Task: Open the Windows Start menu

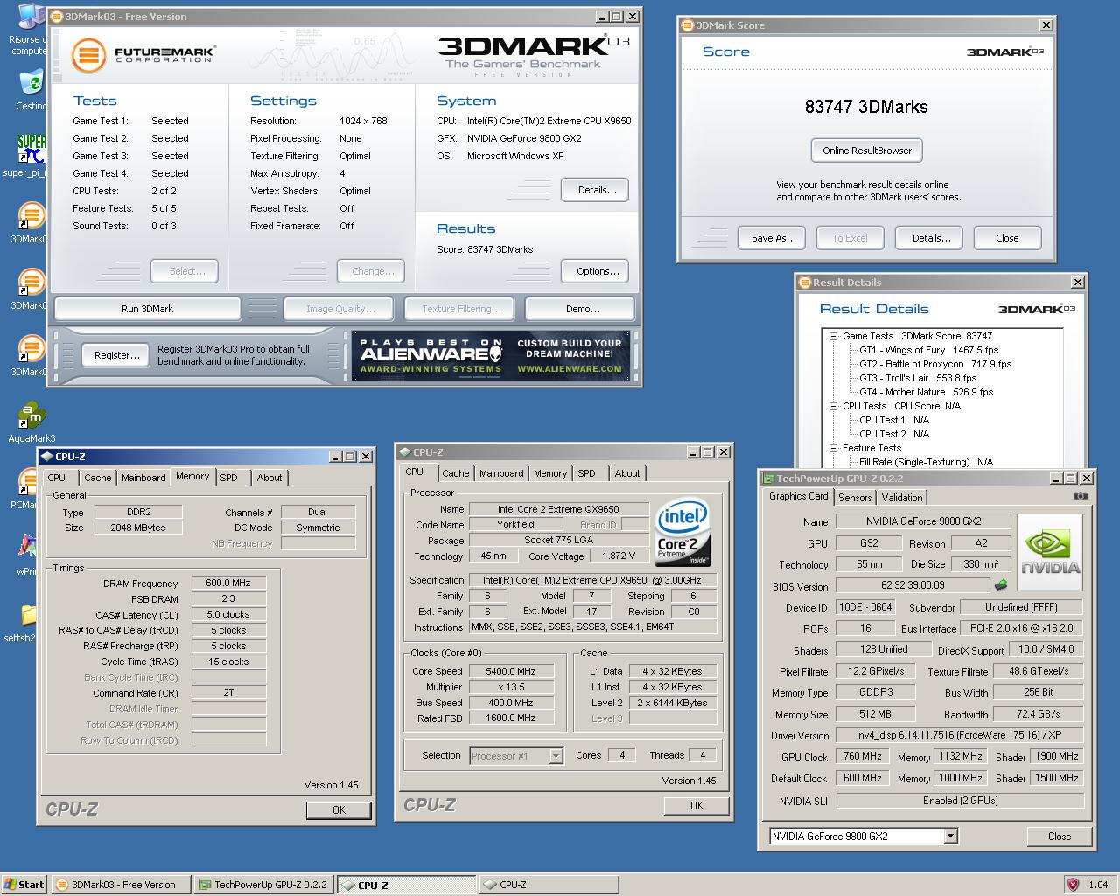Action: pyautogui.click(x=24, y=885)
